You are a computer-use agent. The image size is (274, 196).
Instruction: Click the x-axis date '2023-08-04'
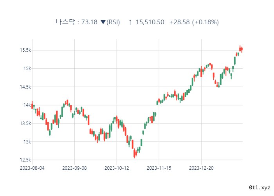pyautogui.click(x=32, y=168)
